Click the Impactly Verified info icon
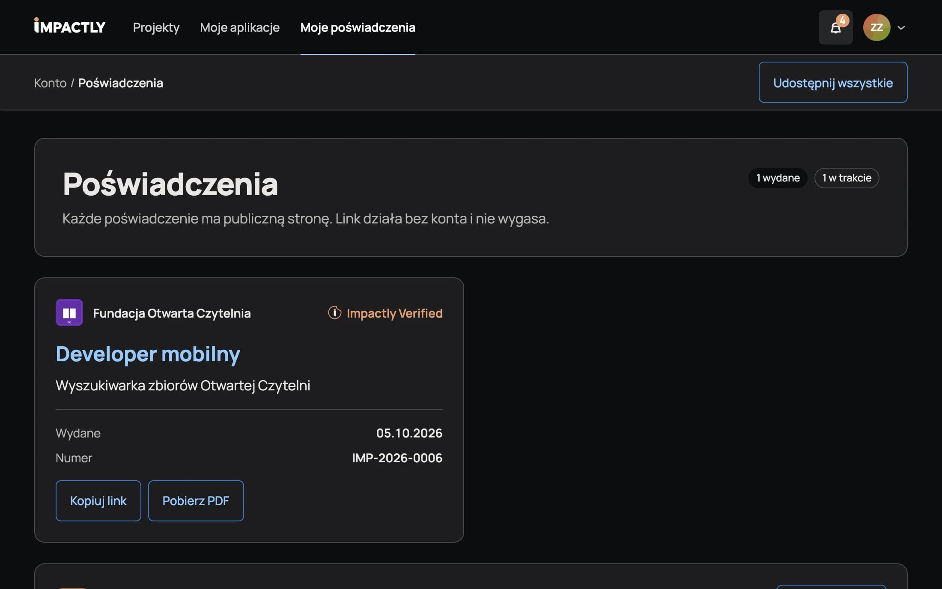 coord(334,312)
